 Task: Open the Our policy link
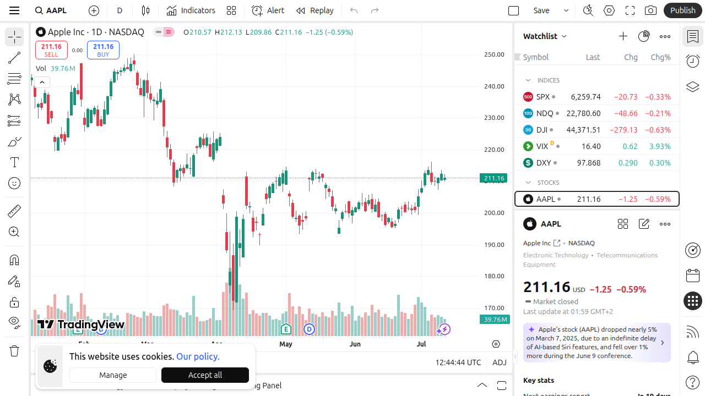[198, 356]
